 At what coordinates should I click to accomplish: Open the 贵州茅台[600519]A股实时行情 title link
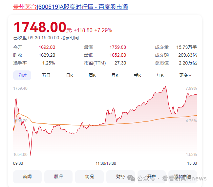(x=71, y=7)
